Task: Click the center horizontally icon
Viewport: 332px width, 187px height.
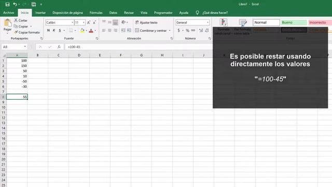Action: pyautogui.click(x=109, y=31)
